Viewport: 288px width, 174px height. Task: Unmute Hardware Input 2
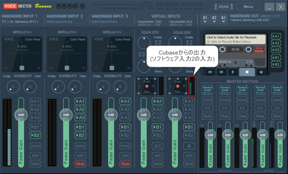pyautogui.click(x=80, y=164)
